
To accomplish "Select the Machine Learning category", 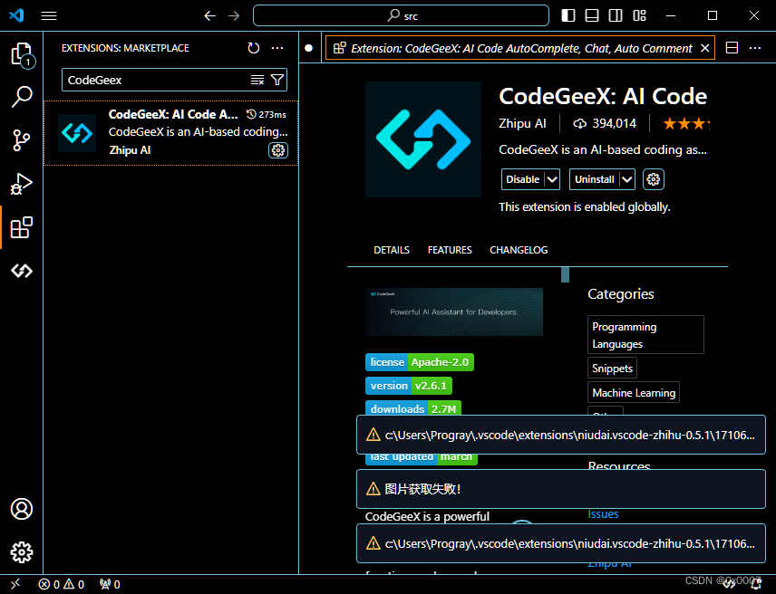I will (x=634, y=392).
